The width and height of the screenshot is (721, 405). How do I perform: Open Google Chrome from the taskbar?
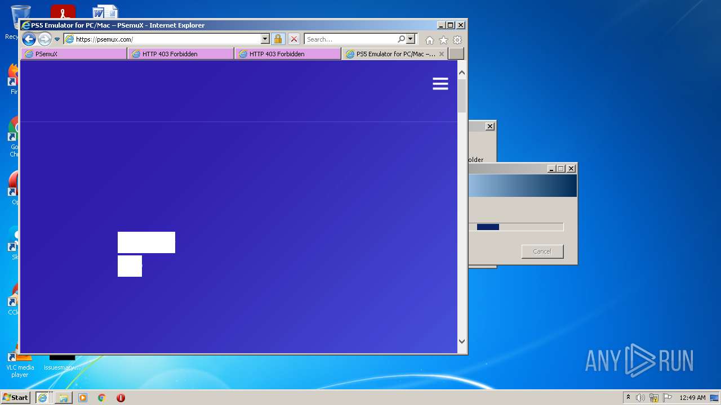click(x=102, y=398)
